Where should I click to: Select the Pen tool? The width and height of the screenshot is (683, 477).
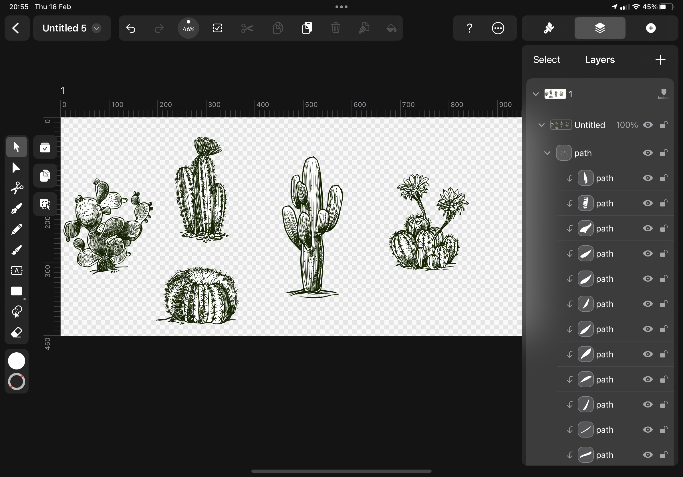[17, 208]
